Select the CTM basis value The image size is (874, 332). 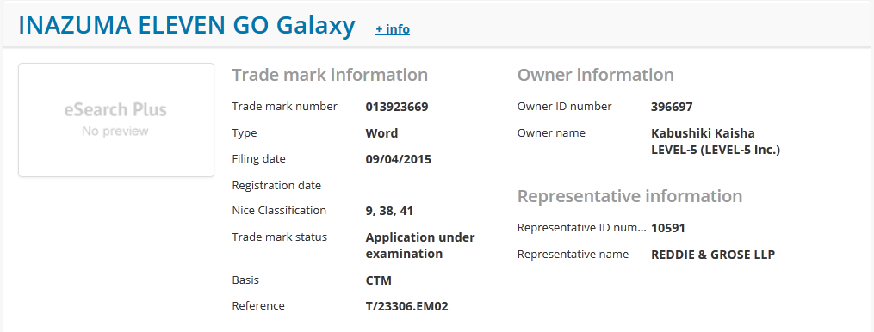[x=379, y=280]
